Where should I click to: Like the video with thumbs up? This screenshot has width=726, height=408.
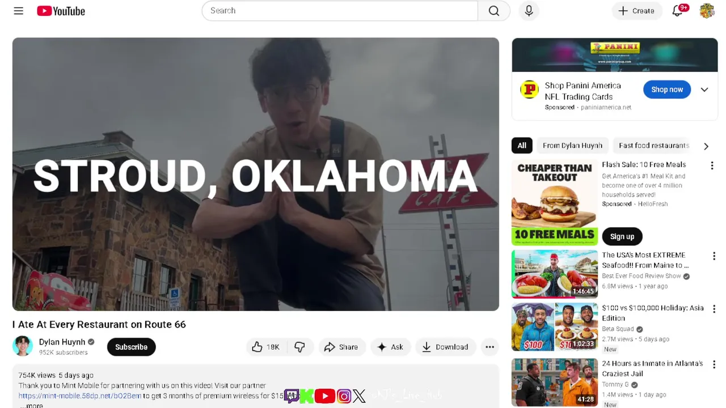click(265, 347)
